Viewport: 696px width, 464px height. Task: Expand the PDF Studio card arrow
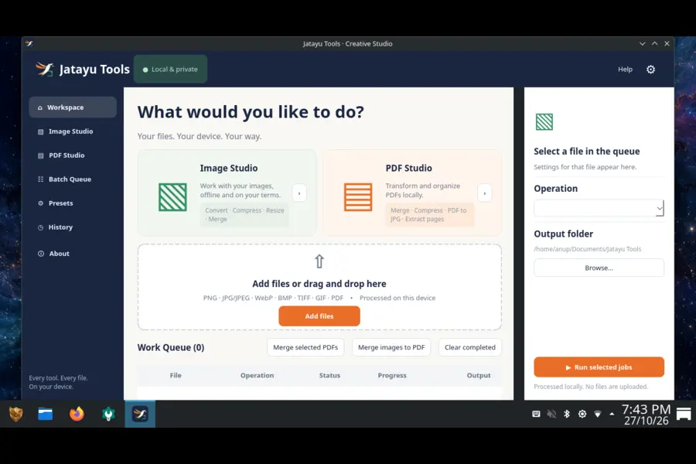click(x=485, y=193)
